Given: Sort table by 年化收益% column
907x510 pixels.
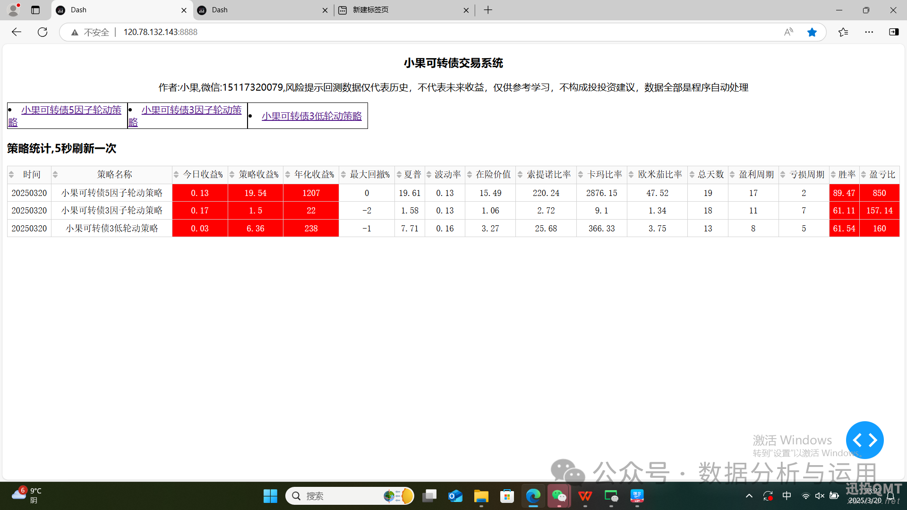Looking at the screenshot, I should pyautogui.click(x=288, y=175).
